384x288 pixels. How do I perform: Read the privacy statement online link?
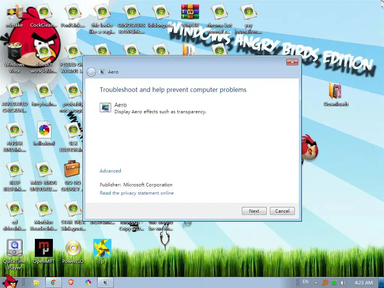click(136, 193)
